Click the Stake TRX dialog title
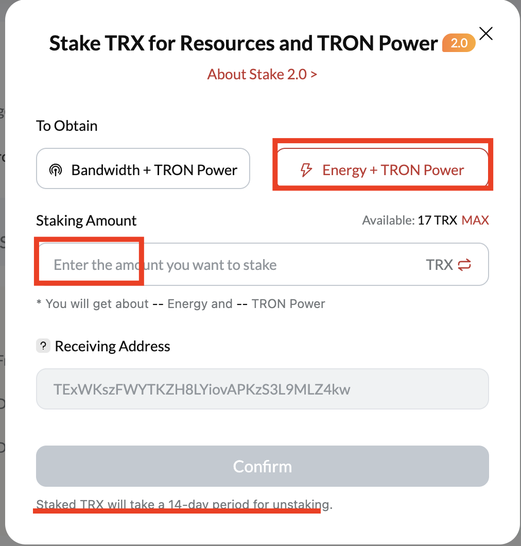 point(243,44)
